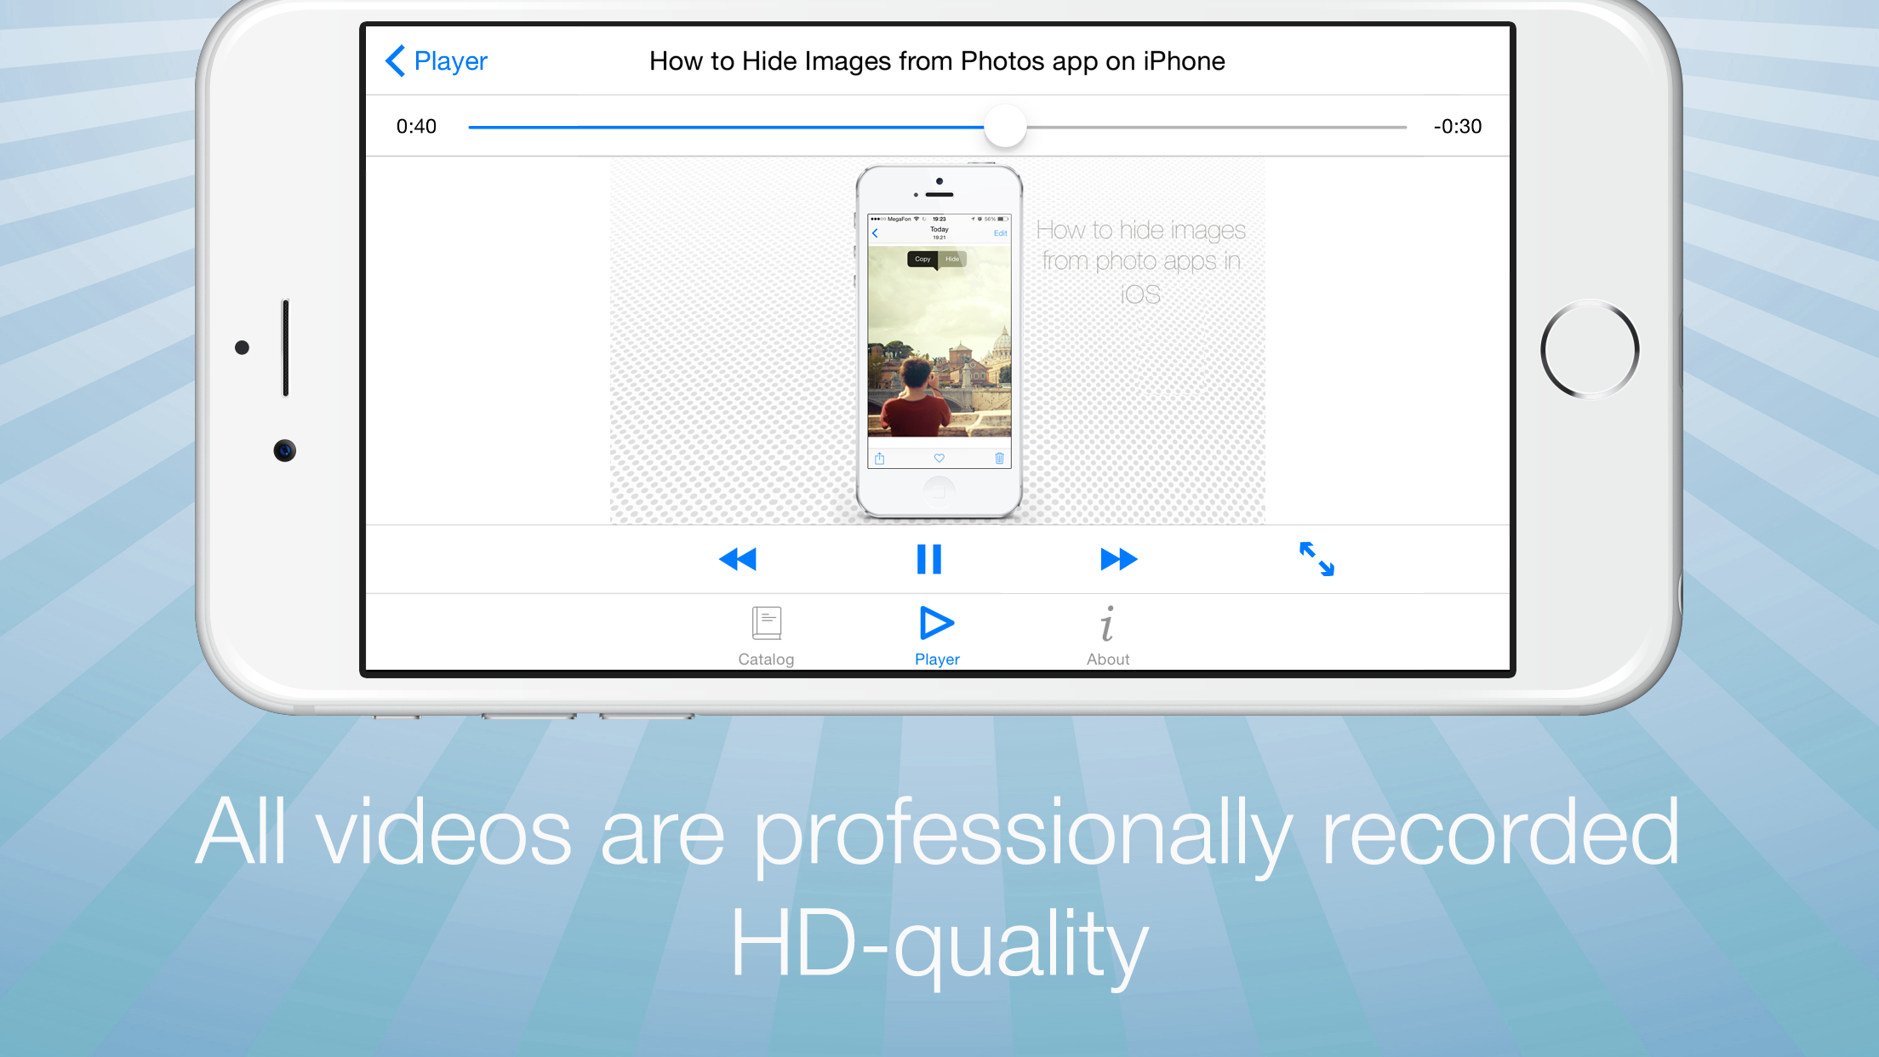Switch to the Player tab
The height and width of the screenshot is (1057, 1879).
[937, 637]
